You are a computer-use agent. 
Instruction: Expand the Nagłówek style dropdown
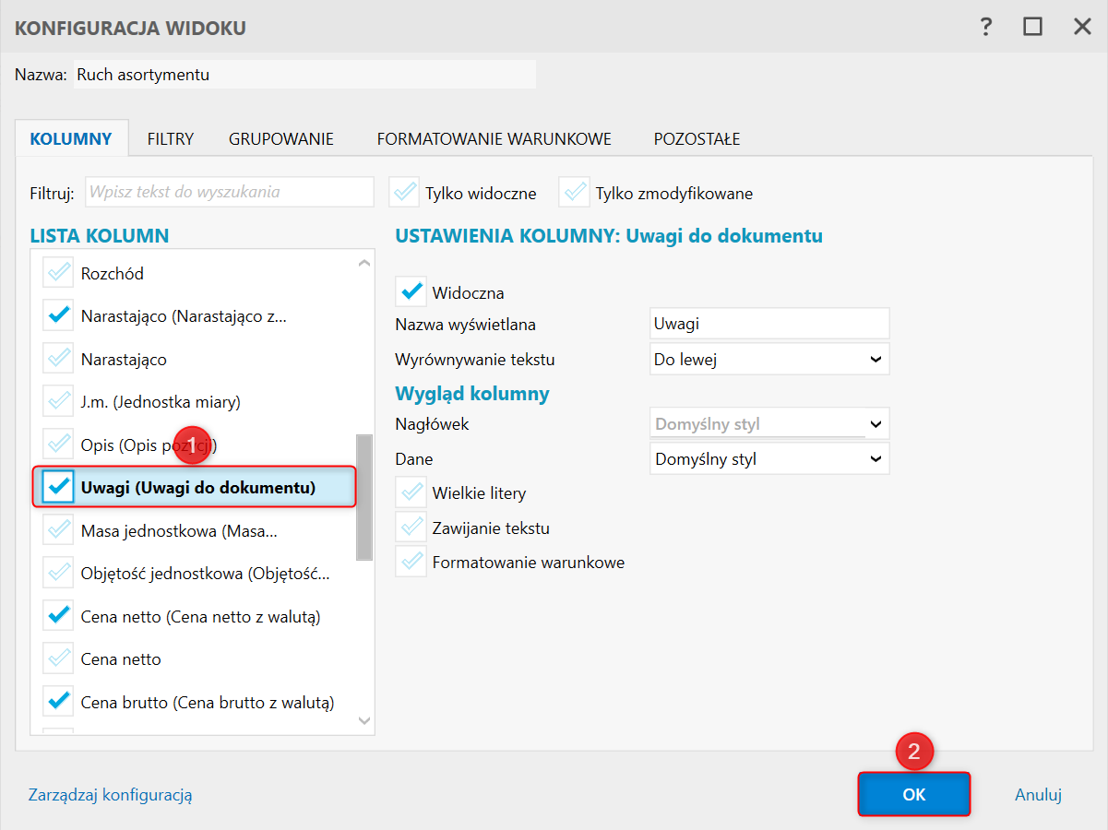[x=769, y=425]
